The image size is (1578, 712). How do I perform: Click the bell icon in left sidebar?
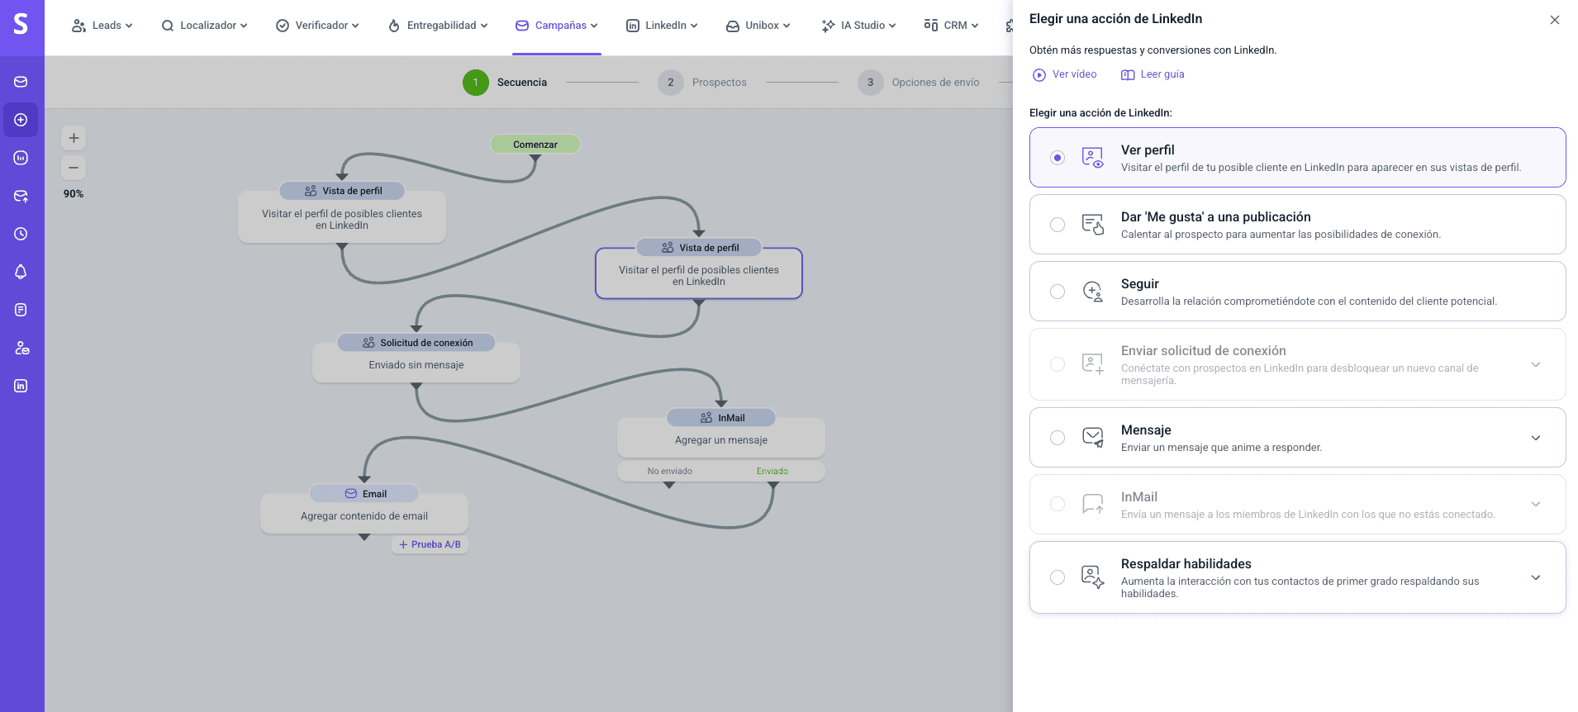coord(21,272)
